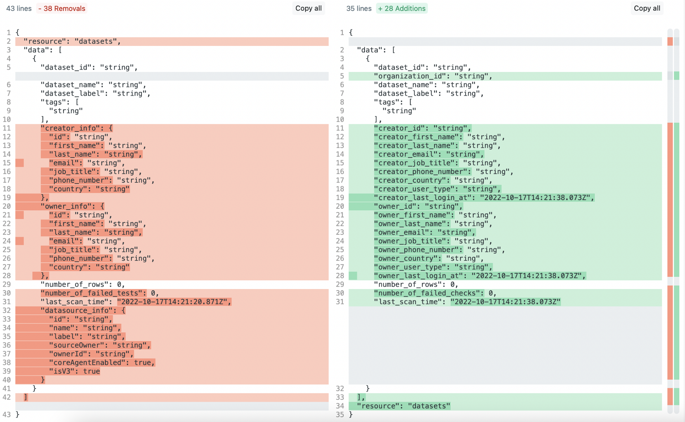This screenshot has width=685, height=422.
Task: Click the added "resource": "datasets" line on the right
Action: pyautogui.click(x=403, y=406)
